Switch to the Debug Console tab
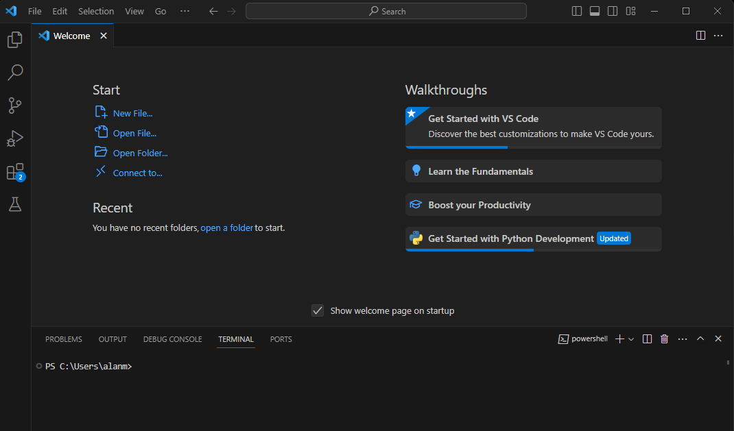The image size is (734, 431). coord(172,339)
